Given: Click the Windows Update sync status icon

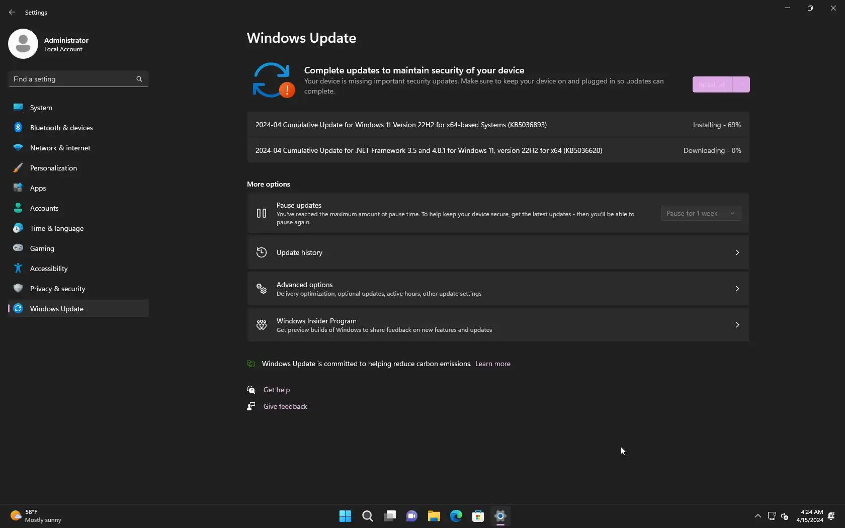Looking at the screenshot, I should [273, 80].
